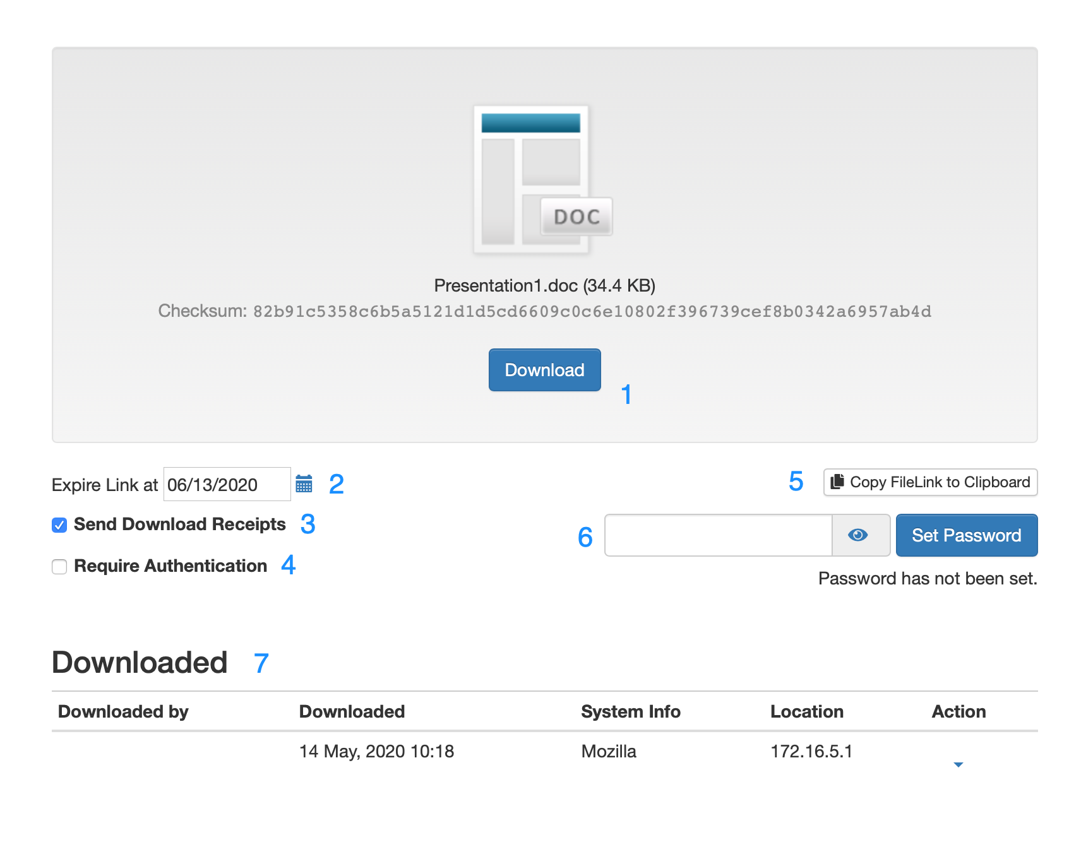This screenshot has height=847, width=1081.
Task: Enable Require Authentication
Action: click(59, 567)
